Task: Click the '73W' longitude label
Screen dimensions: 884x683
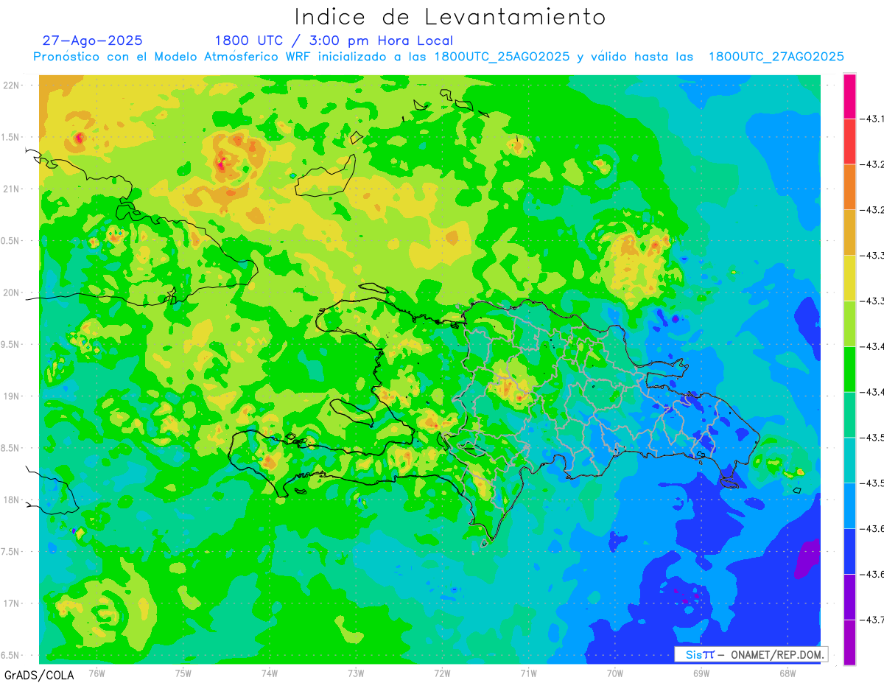Action: pyautogui.click(x=356, y=672)
